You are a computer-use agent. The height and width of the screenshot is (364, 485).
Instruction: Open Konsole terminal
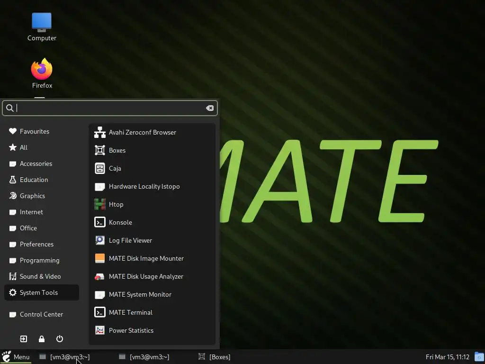point(152,222)
